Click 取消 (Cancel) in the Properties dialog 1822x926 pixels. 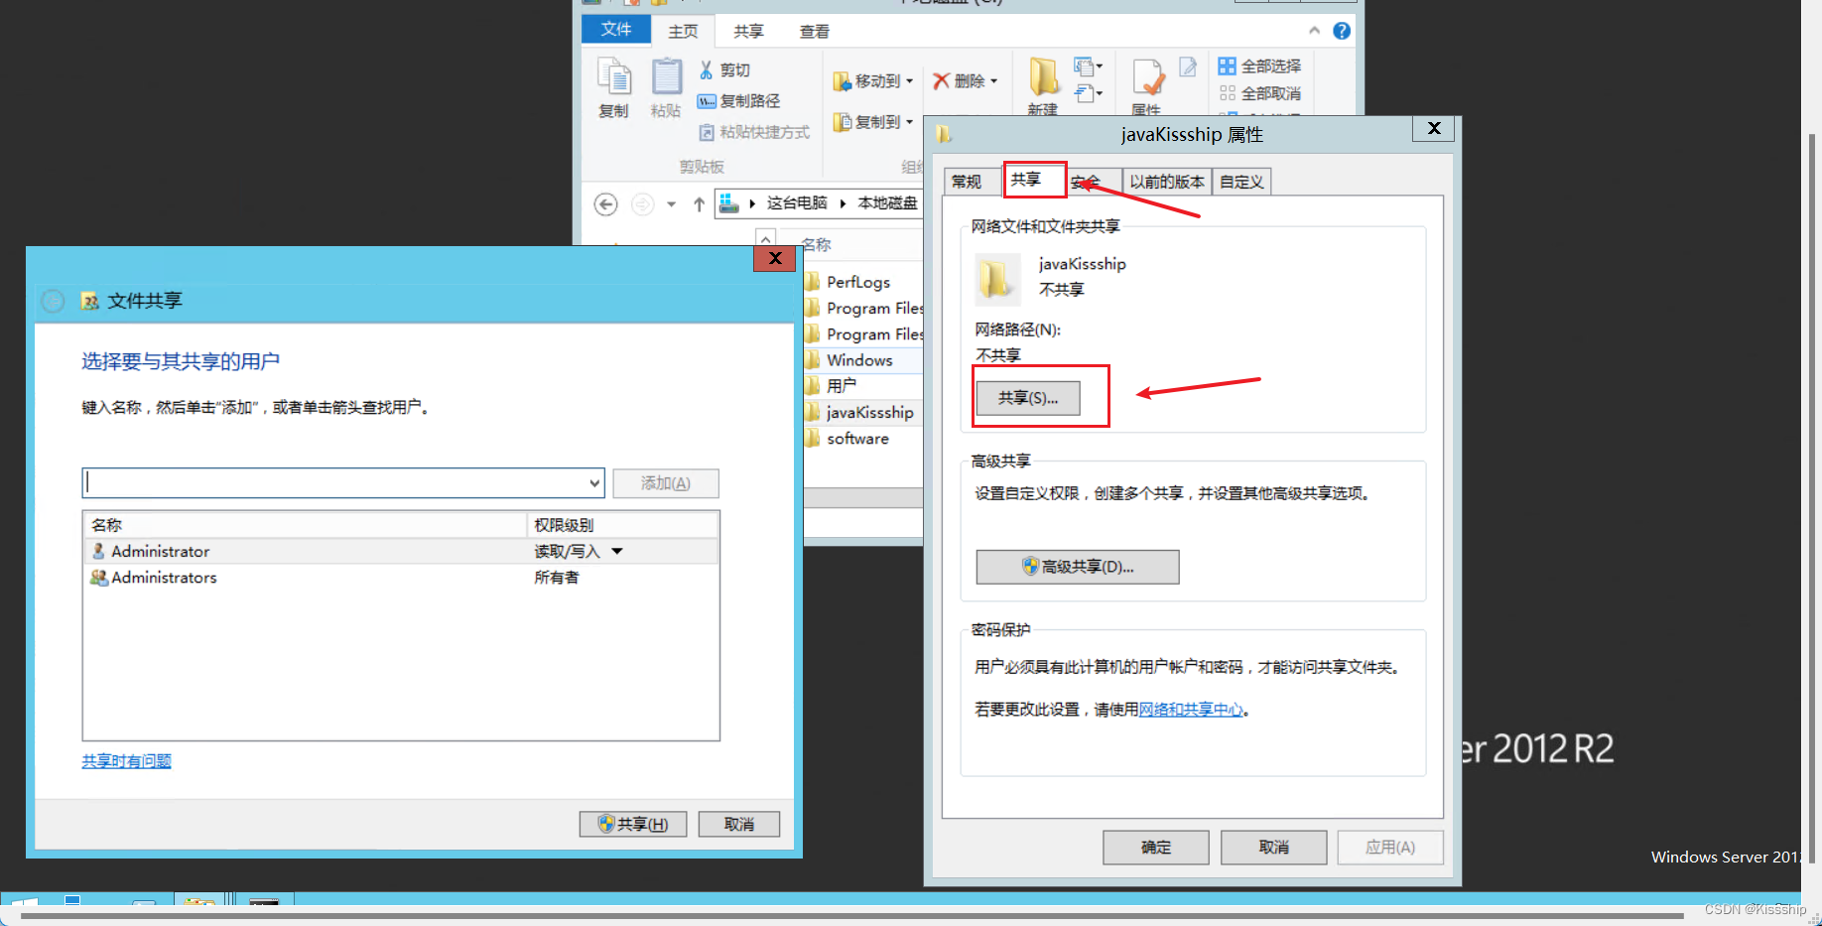coord(1274,848)
